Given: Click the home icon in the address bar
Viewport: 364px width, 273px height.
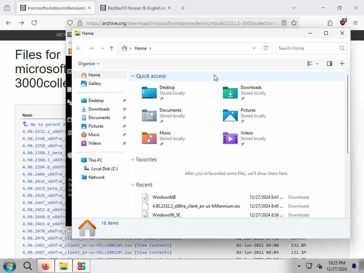Looking at the screenshot, I should (x=124, y=48).
